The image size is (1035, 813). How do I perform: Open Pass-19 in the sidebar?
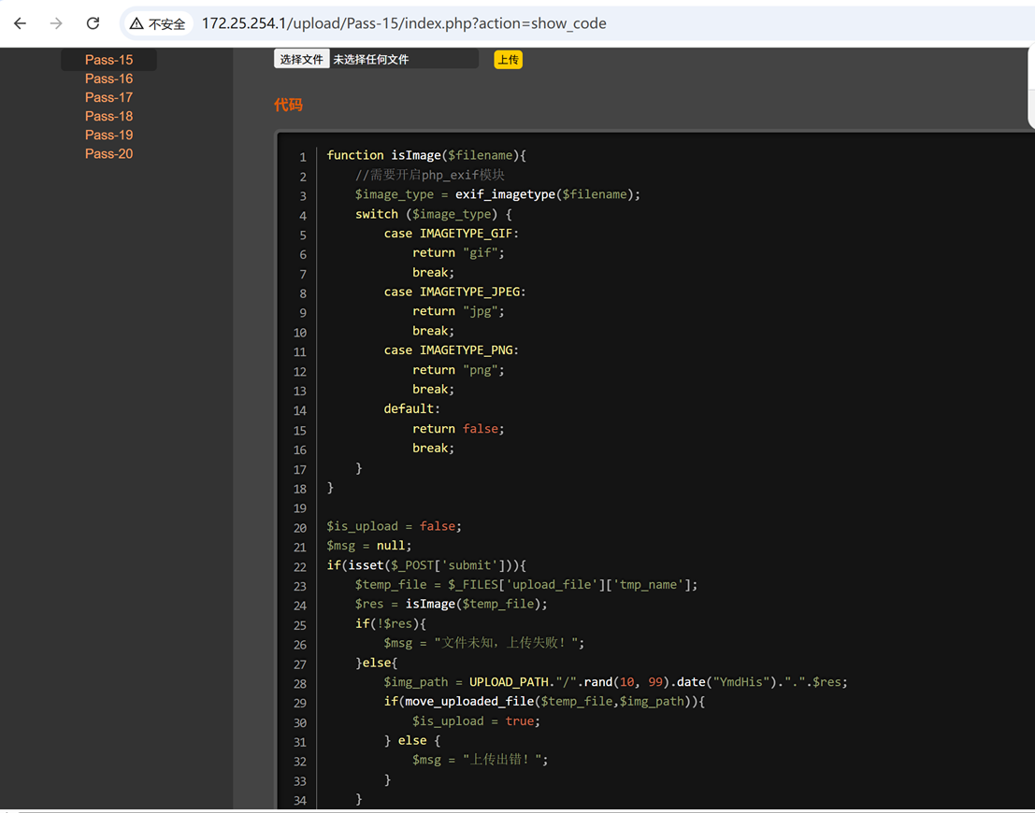point(108,135)
